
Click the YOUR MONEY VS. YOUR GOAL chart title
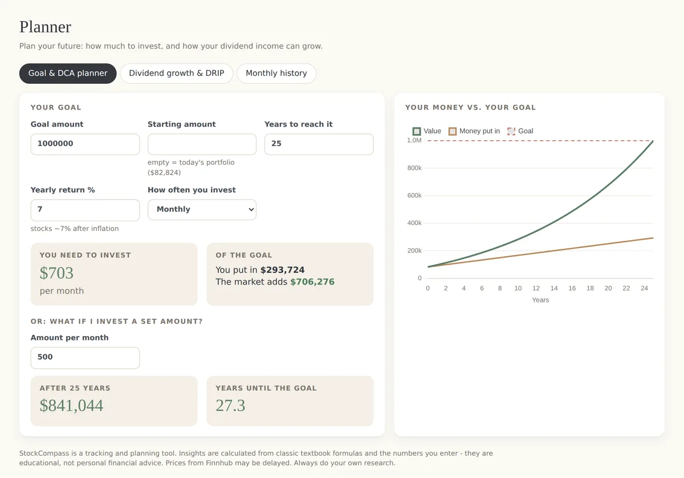pyautogui.click(x=471, y=107)
